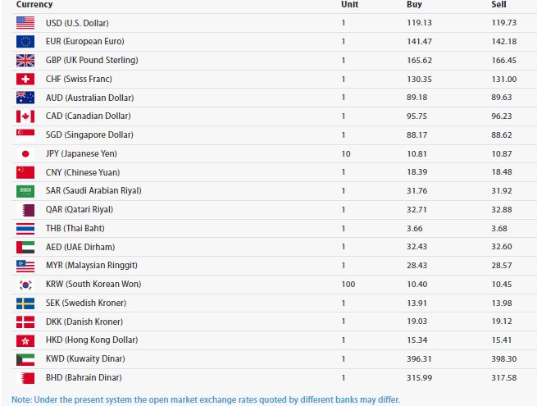Viewport: 537px width, 406px height.
Task: Click the Buy column header
Action: click(x=414, y=4)
